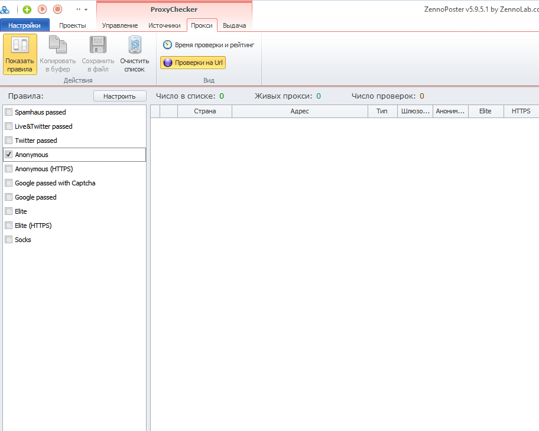The width and height of the screenshot is (539, 431).
Task: Open the Настройки tab
Action: pyautogui.click(x=24, y=25)
